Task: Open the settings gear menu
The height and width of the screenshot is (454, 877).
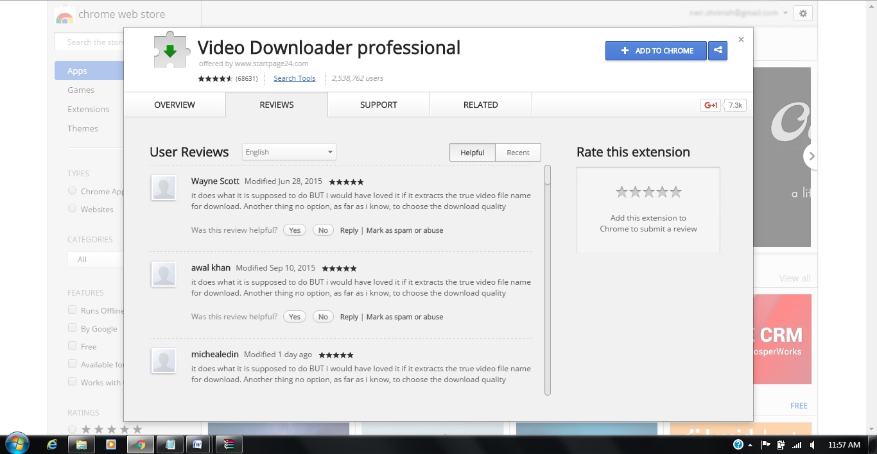Action: (x=803, y=13)
